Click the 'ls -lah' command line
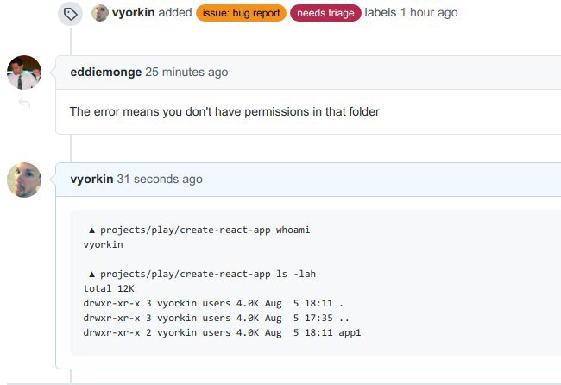The width and height of the screenshot is (561, 385). point(202,274)
